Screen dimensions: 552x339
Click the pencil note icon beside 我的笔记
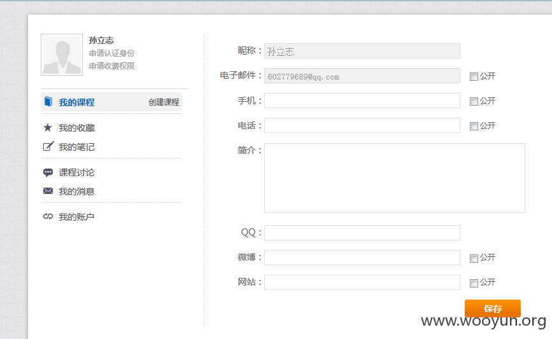(x=48, y=146)
